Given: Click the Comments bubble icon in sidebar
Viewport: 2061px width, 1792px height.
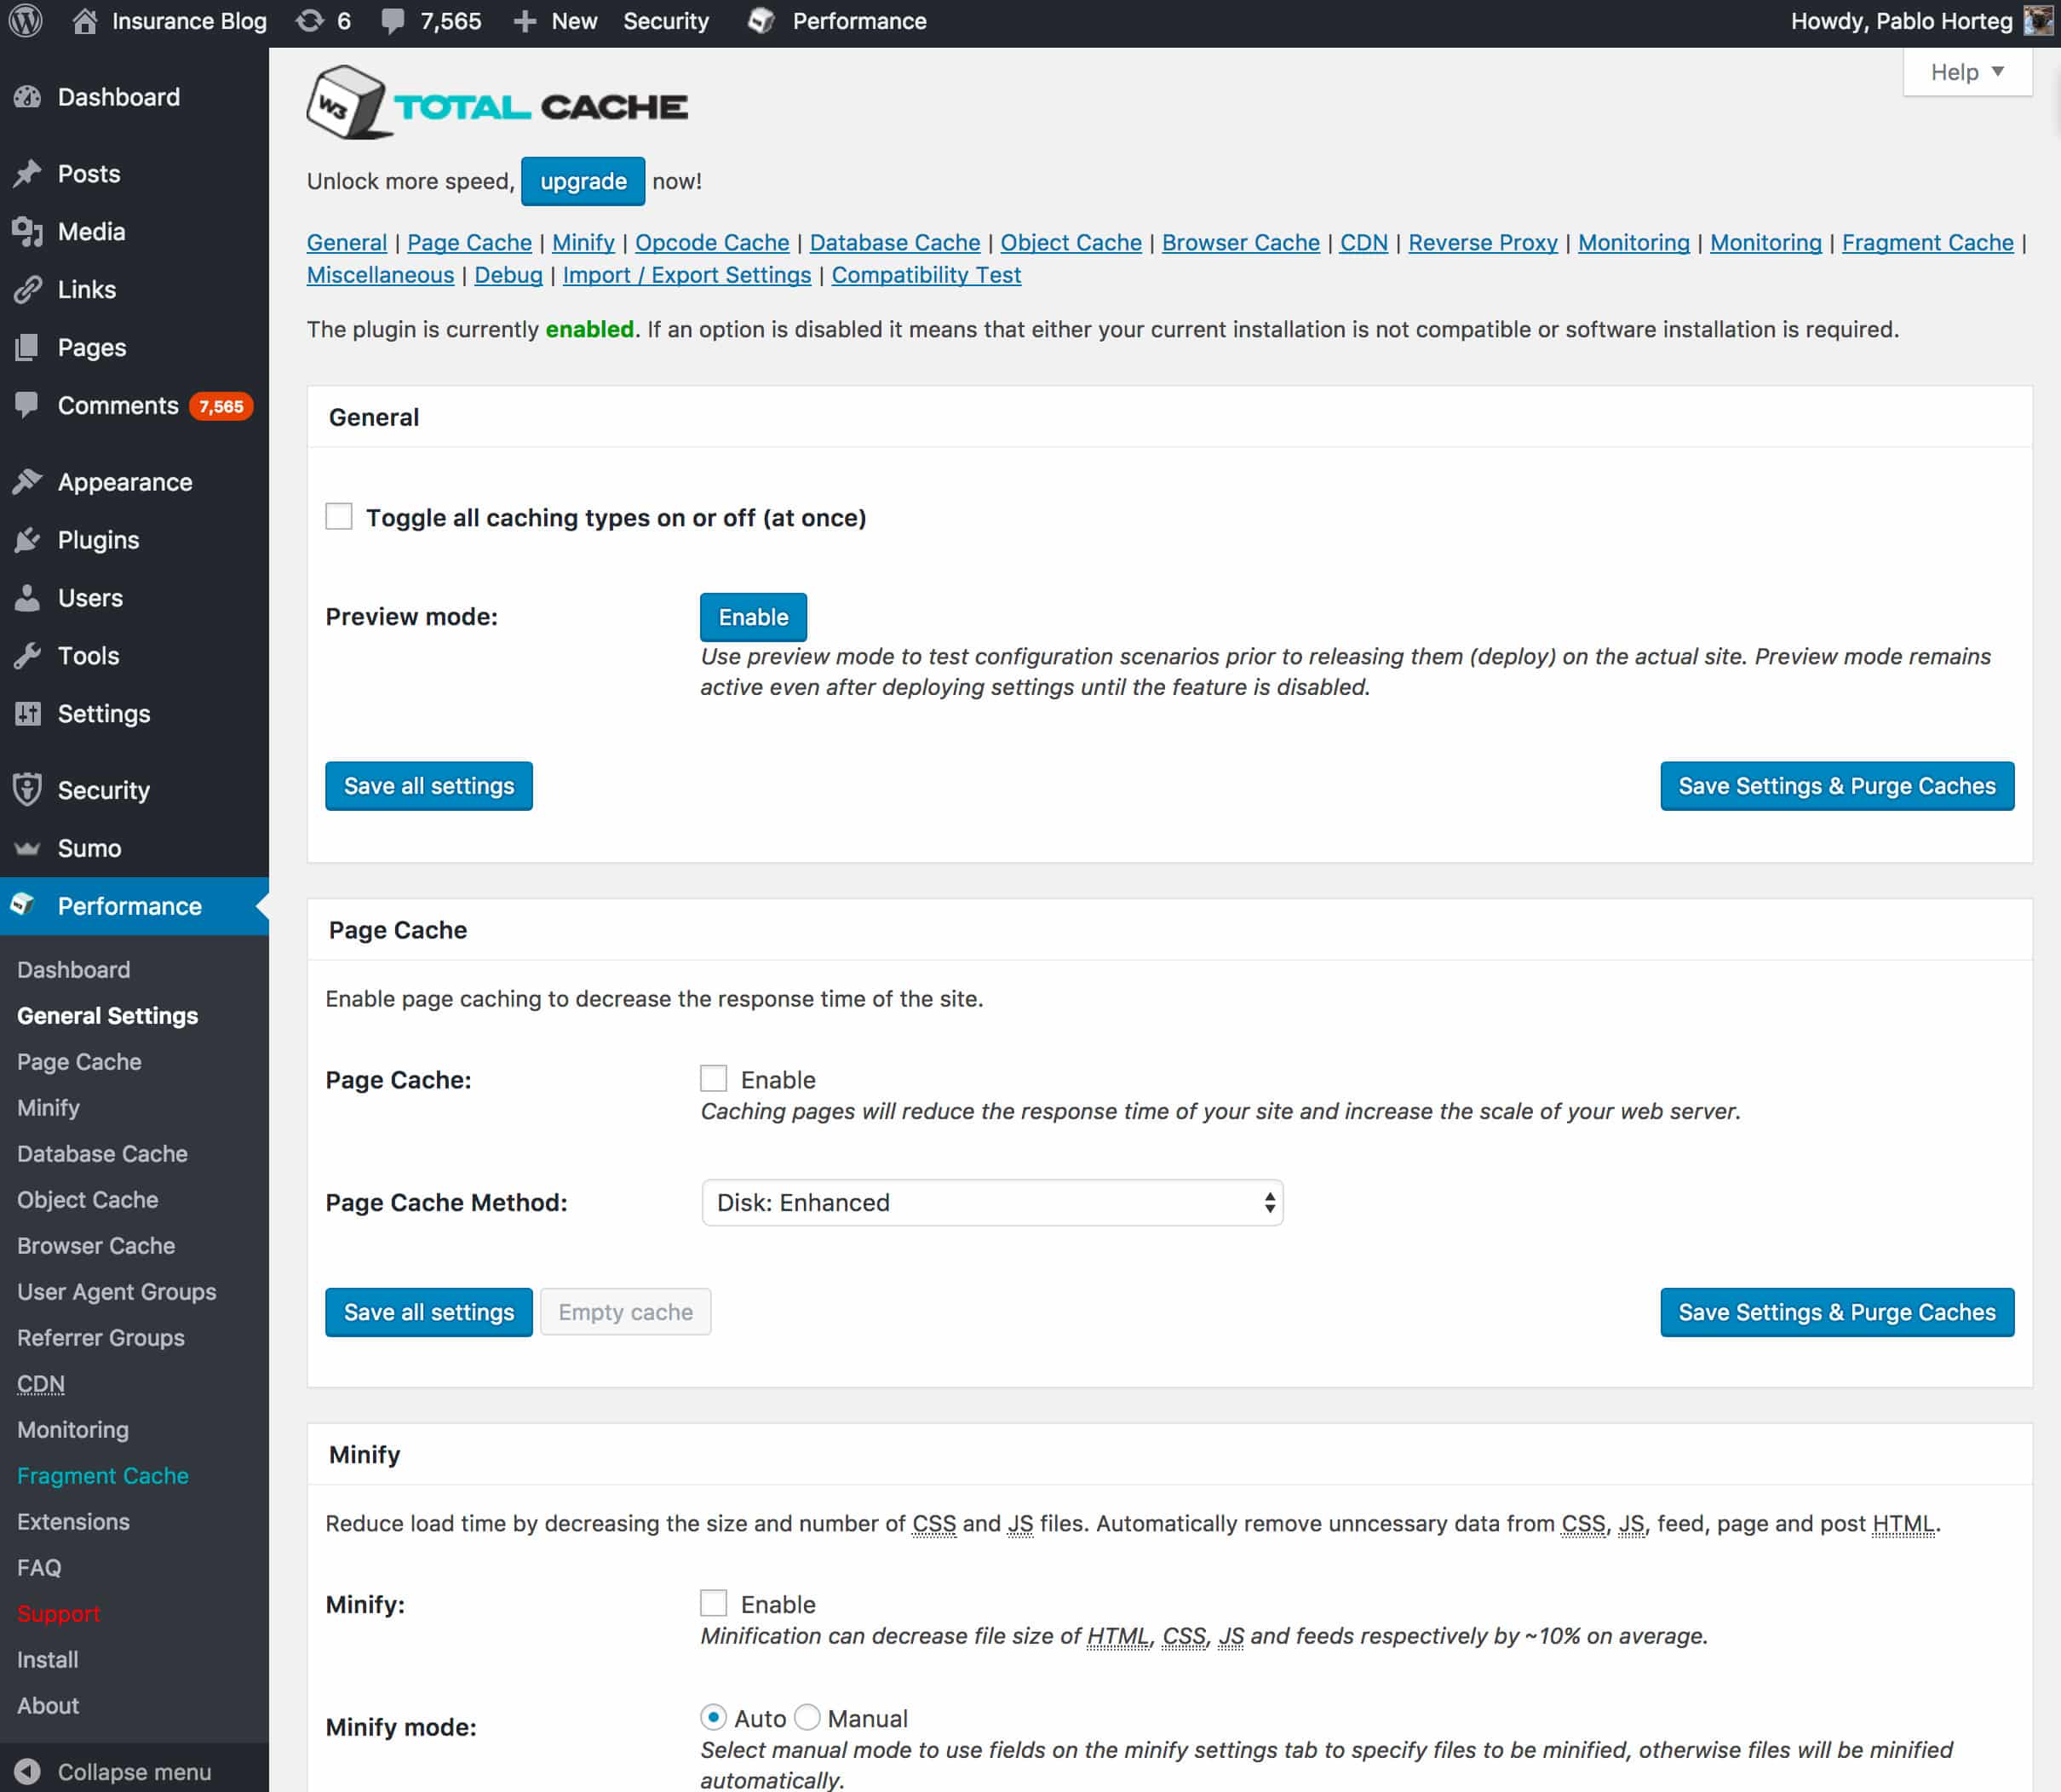Looking at the screenshot, I should (28, 405).
